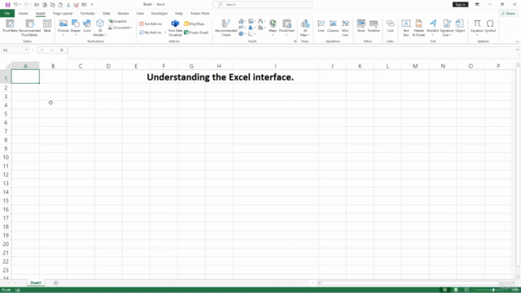Insert a SmartArt graphic

click(x=117, y=21)
